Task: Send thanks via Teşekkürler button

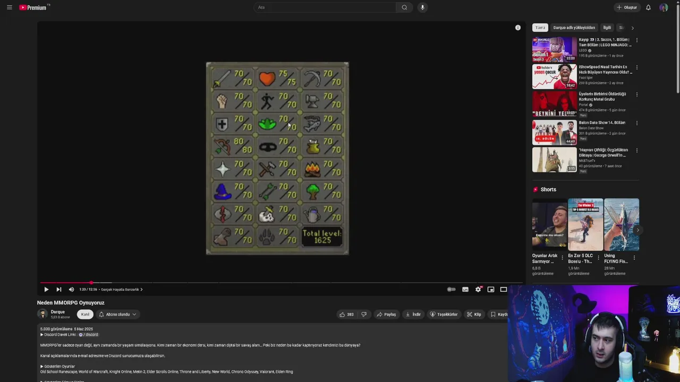Action: click(x=444, y=314)
